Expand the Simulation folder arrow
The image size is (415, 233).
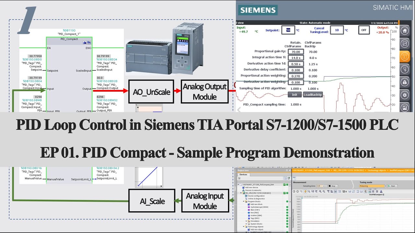click(x=246, y=221)
